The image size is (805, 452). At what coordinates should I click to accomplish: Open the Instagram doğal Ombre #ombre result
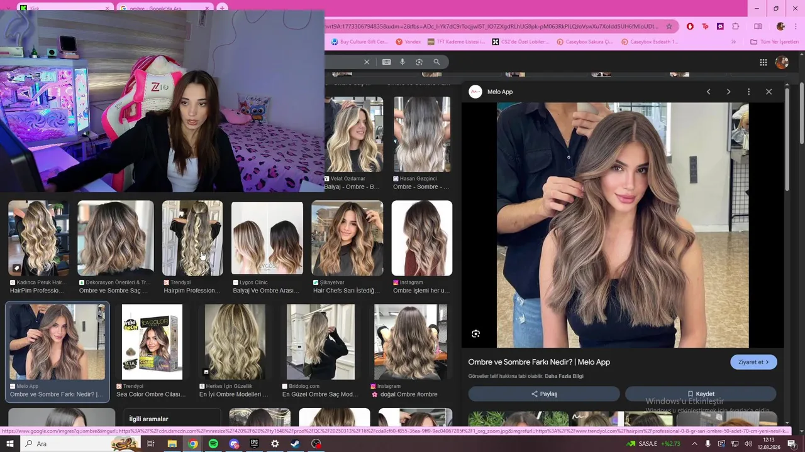click(x=411, y=351)
